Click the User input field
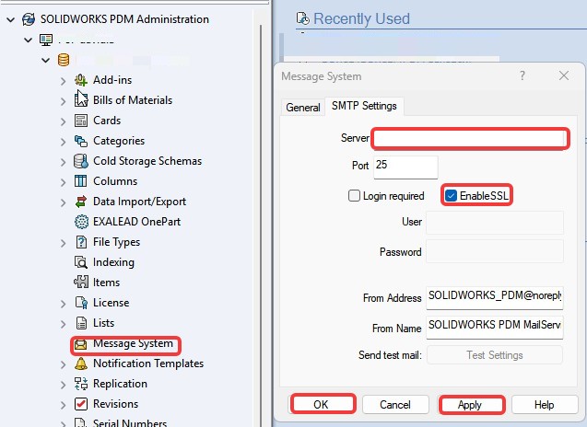587x427 pixels. click(495, 223)
